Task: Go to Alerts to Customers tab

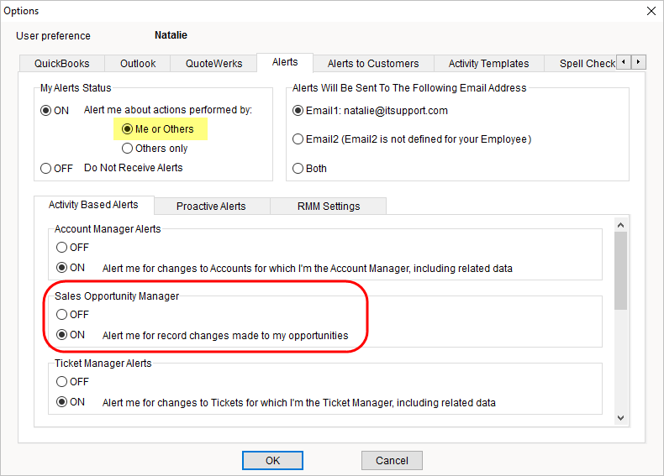Action: tap(372, 64)
